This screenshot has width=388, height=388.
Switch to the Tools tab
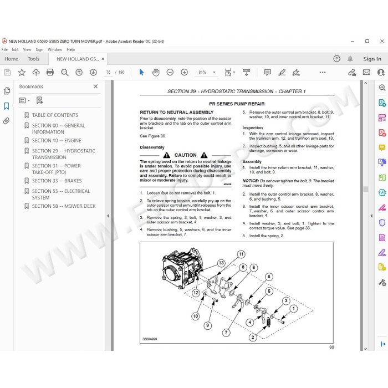point(33,59)
